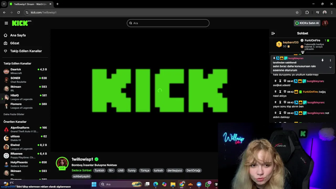Open the Sadece Sohbet category link
Image resolution: width=336 pixels, height=189 pixels.
tap(81, 170)
